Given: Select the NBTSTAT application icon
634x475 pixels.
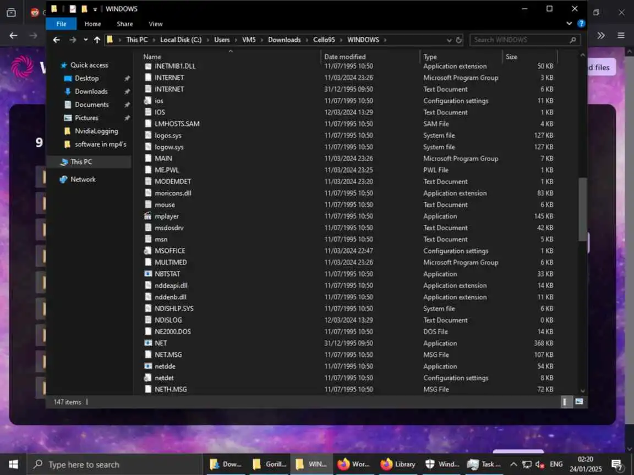Looking at the screenshot, I should coord(148,274).
